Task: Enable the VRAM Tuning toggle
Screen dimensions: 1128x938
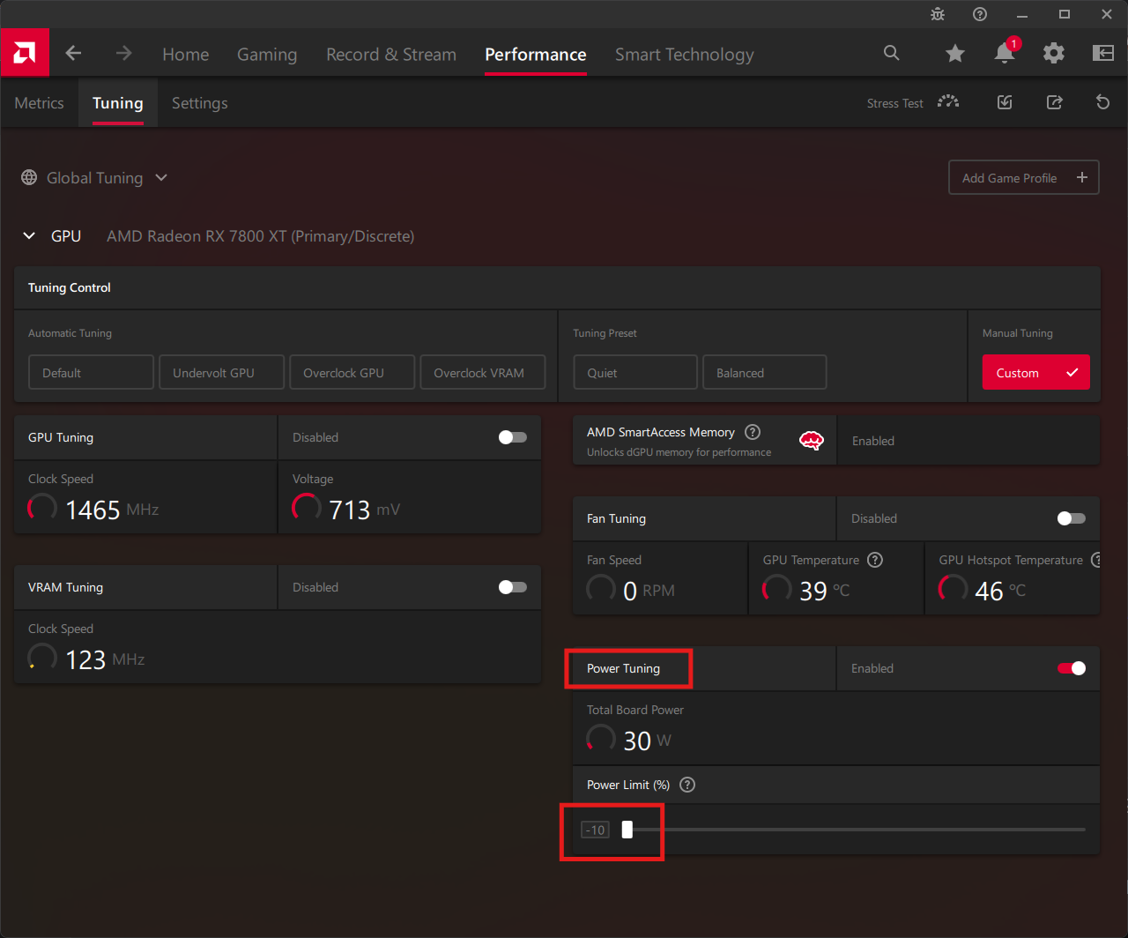Action: [x=512, y=587]
